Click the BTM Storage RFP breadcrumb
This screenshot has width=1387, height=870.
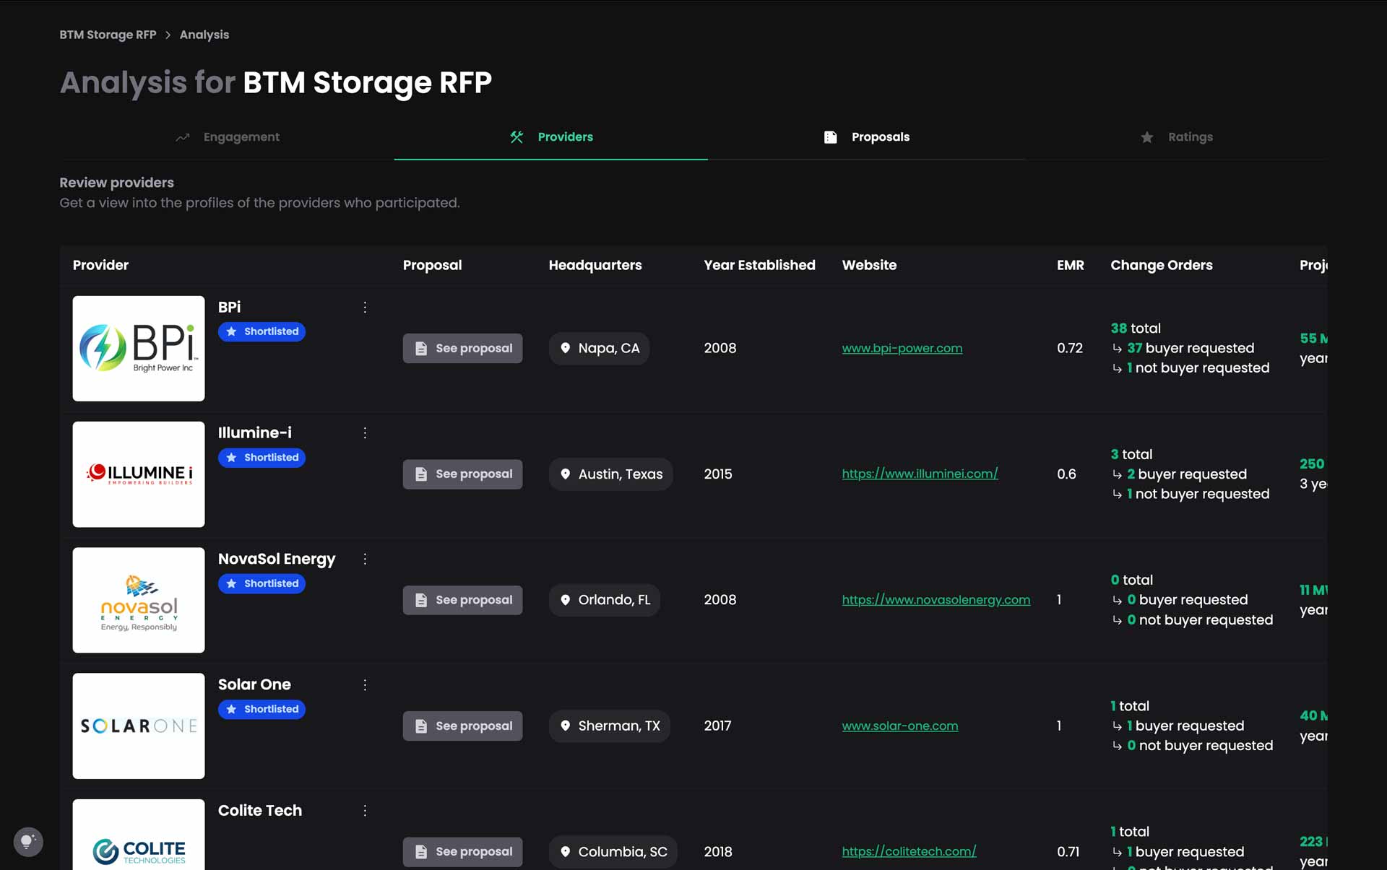108,35
